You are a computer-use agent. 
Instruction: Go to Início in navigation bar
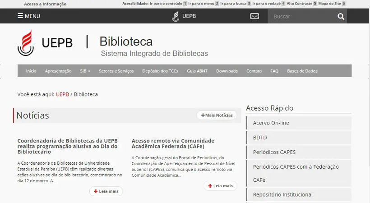pyautogui.click(x=31, y=71)
